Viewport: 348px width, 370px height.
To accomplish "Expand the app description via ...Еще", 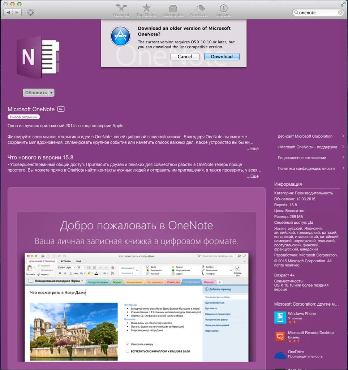I will [x=253, y=149].
